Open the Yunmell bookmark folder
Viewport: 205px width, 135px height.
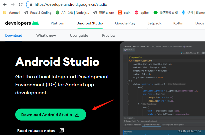pos(12,13)
